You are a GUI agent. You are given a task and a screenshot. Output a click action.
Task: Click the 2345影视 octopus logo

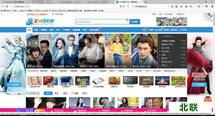pos(40,21)
